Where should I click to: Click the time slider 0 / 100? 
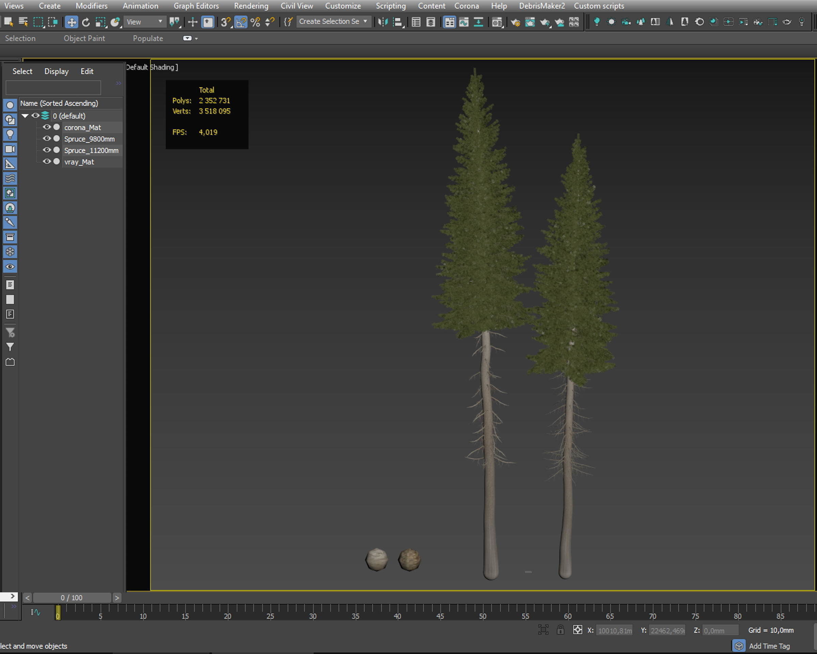[x=71, y=597]
